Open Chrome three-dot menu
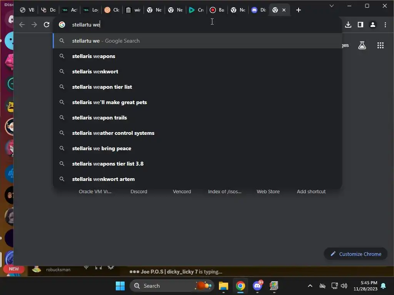This screenshot has height=295, width=394. click(385, 25)
